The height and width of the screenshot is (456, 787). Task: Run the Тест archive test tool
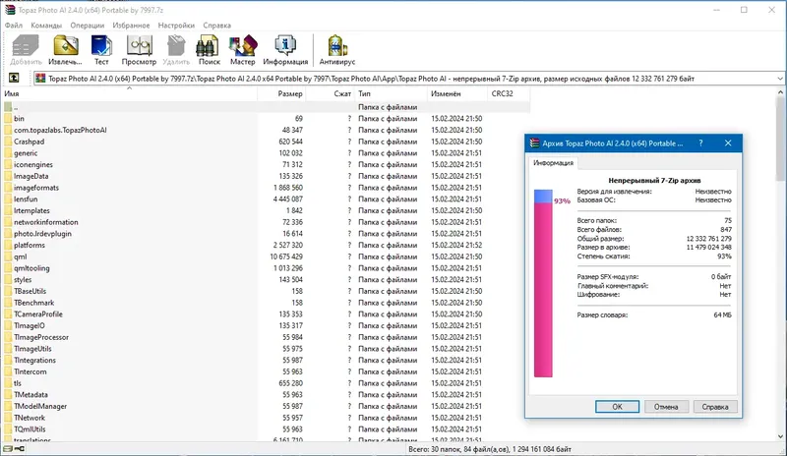[101, 50]
